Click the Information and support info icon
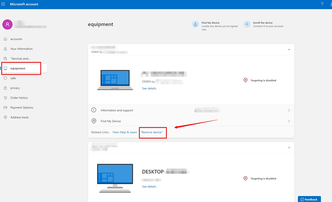The width and height of the screenshot is (332, 202). [94, 110]
